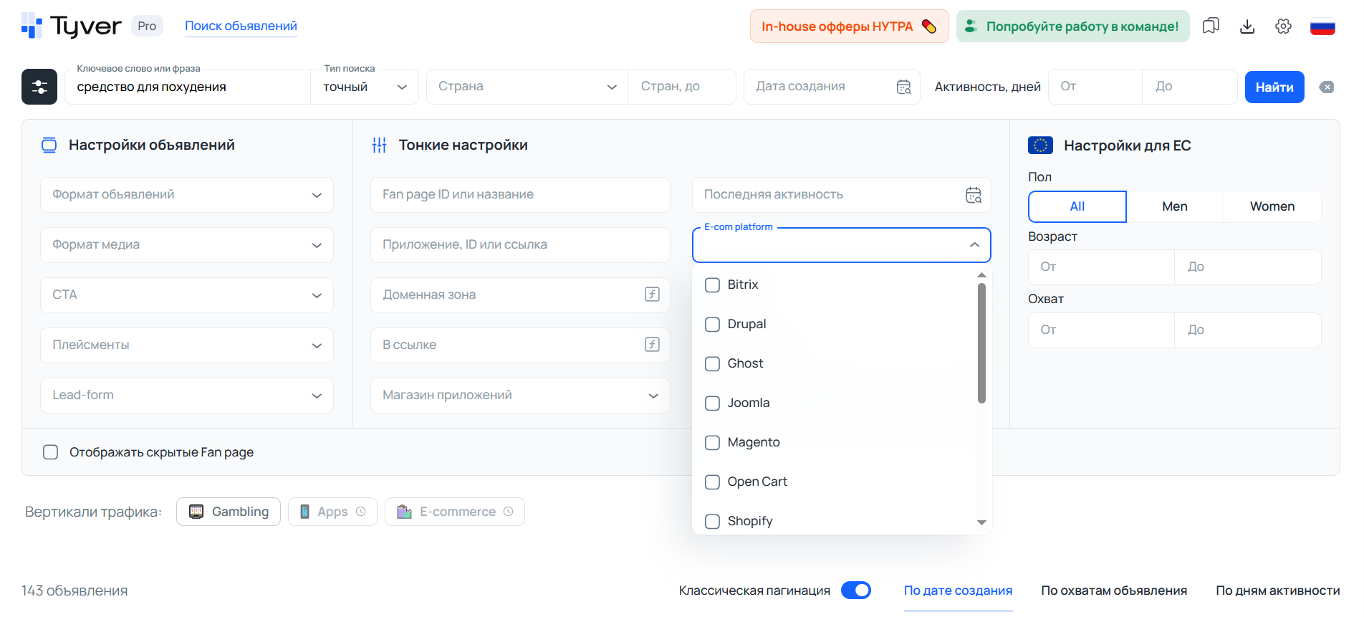Expand CTA dropdown
Viewport: 1364px width, 617px height.
pyautogui.click(x=187, y=295)
